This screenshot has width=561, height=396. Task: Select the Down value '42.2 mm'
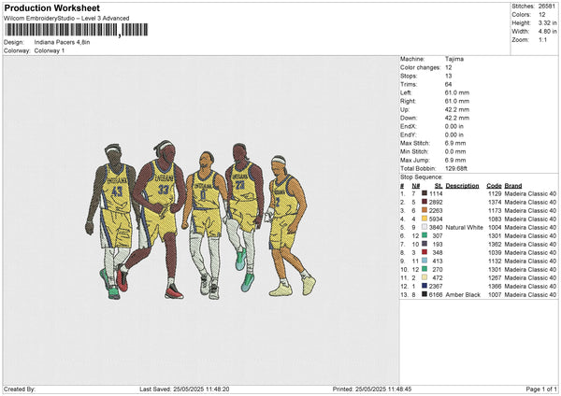pyautogui.click(x=457, y=118)
